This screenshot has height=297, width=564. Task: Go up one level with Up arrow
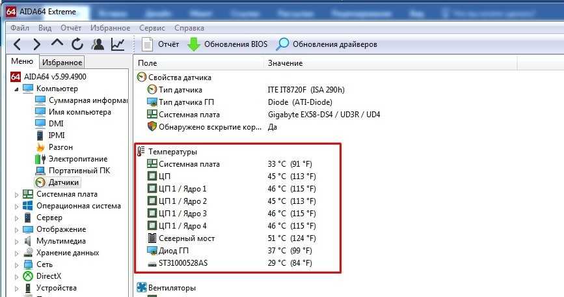tap(57, 44)
